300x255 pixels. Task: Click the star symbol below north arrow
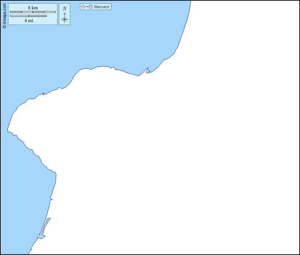coord(65,20)
